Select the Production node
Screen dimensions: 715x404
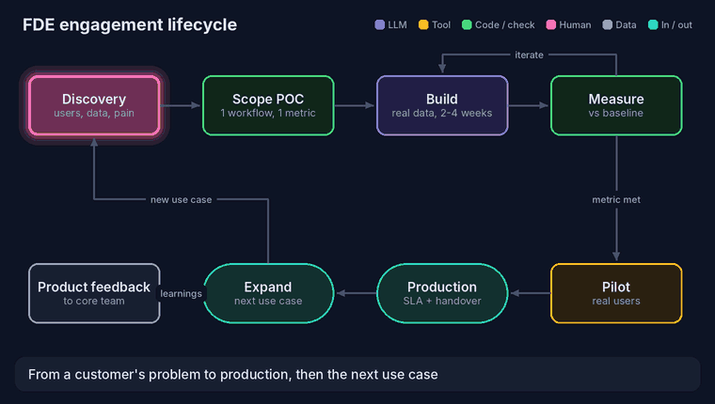(x=442, y=293)
